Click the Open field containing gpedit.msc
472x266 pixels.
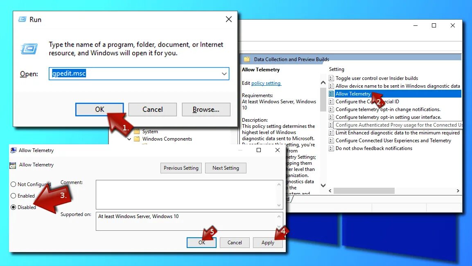[x=139, y=74]
